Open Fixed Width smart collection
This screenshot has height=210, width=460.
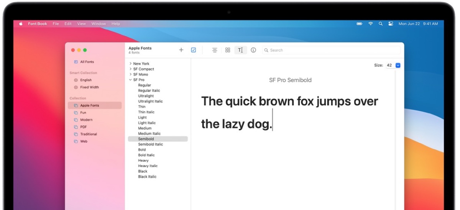[x=89, y=87]
